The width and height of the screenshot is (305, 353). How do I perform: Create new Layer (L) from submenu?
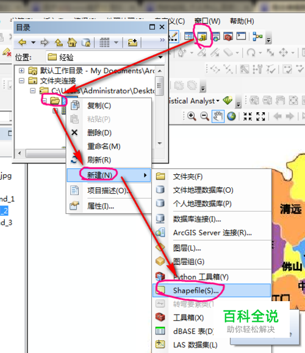coord(212,248)
